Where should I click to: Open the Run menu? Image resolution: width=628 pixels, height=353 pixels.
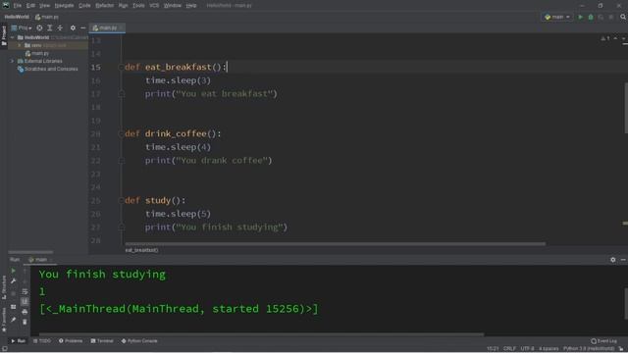point(124,6)
